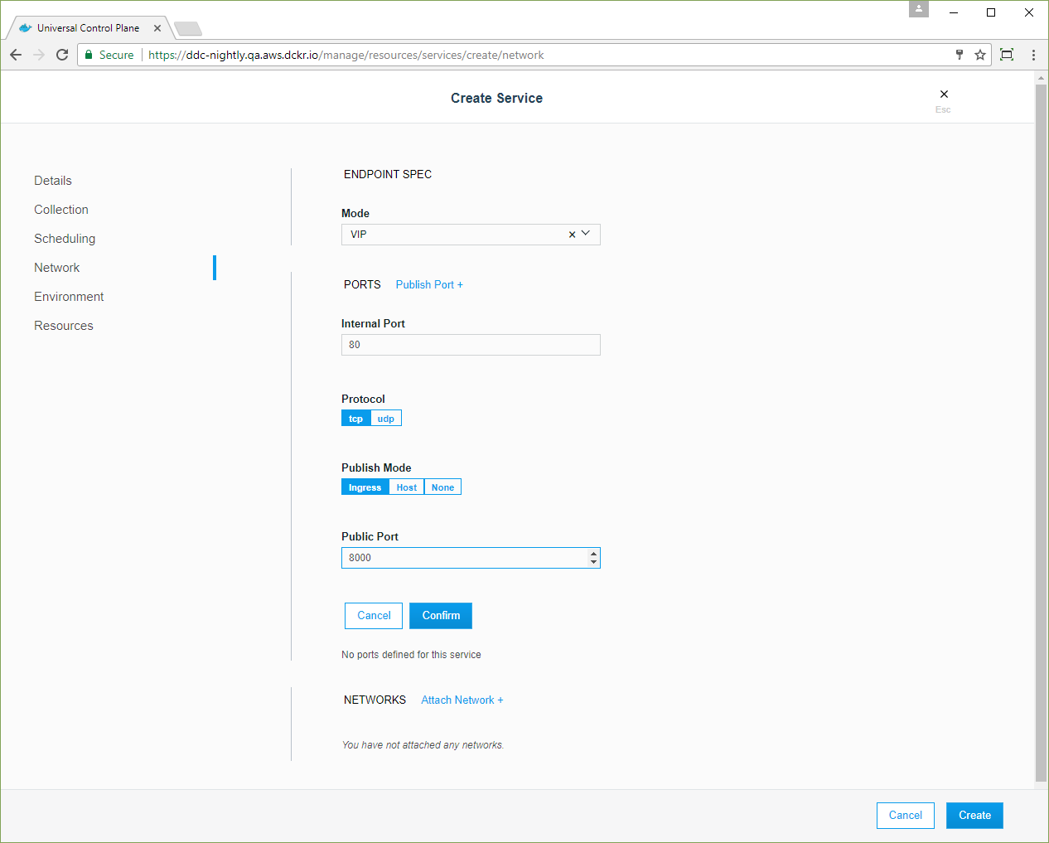Viewport: 1049px width, 843px height.
Task: Click the browser reload icon
Action: coord(62,55)
